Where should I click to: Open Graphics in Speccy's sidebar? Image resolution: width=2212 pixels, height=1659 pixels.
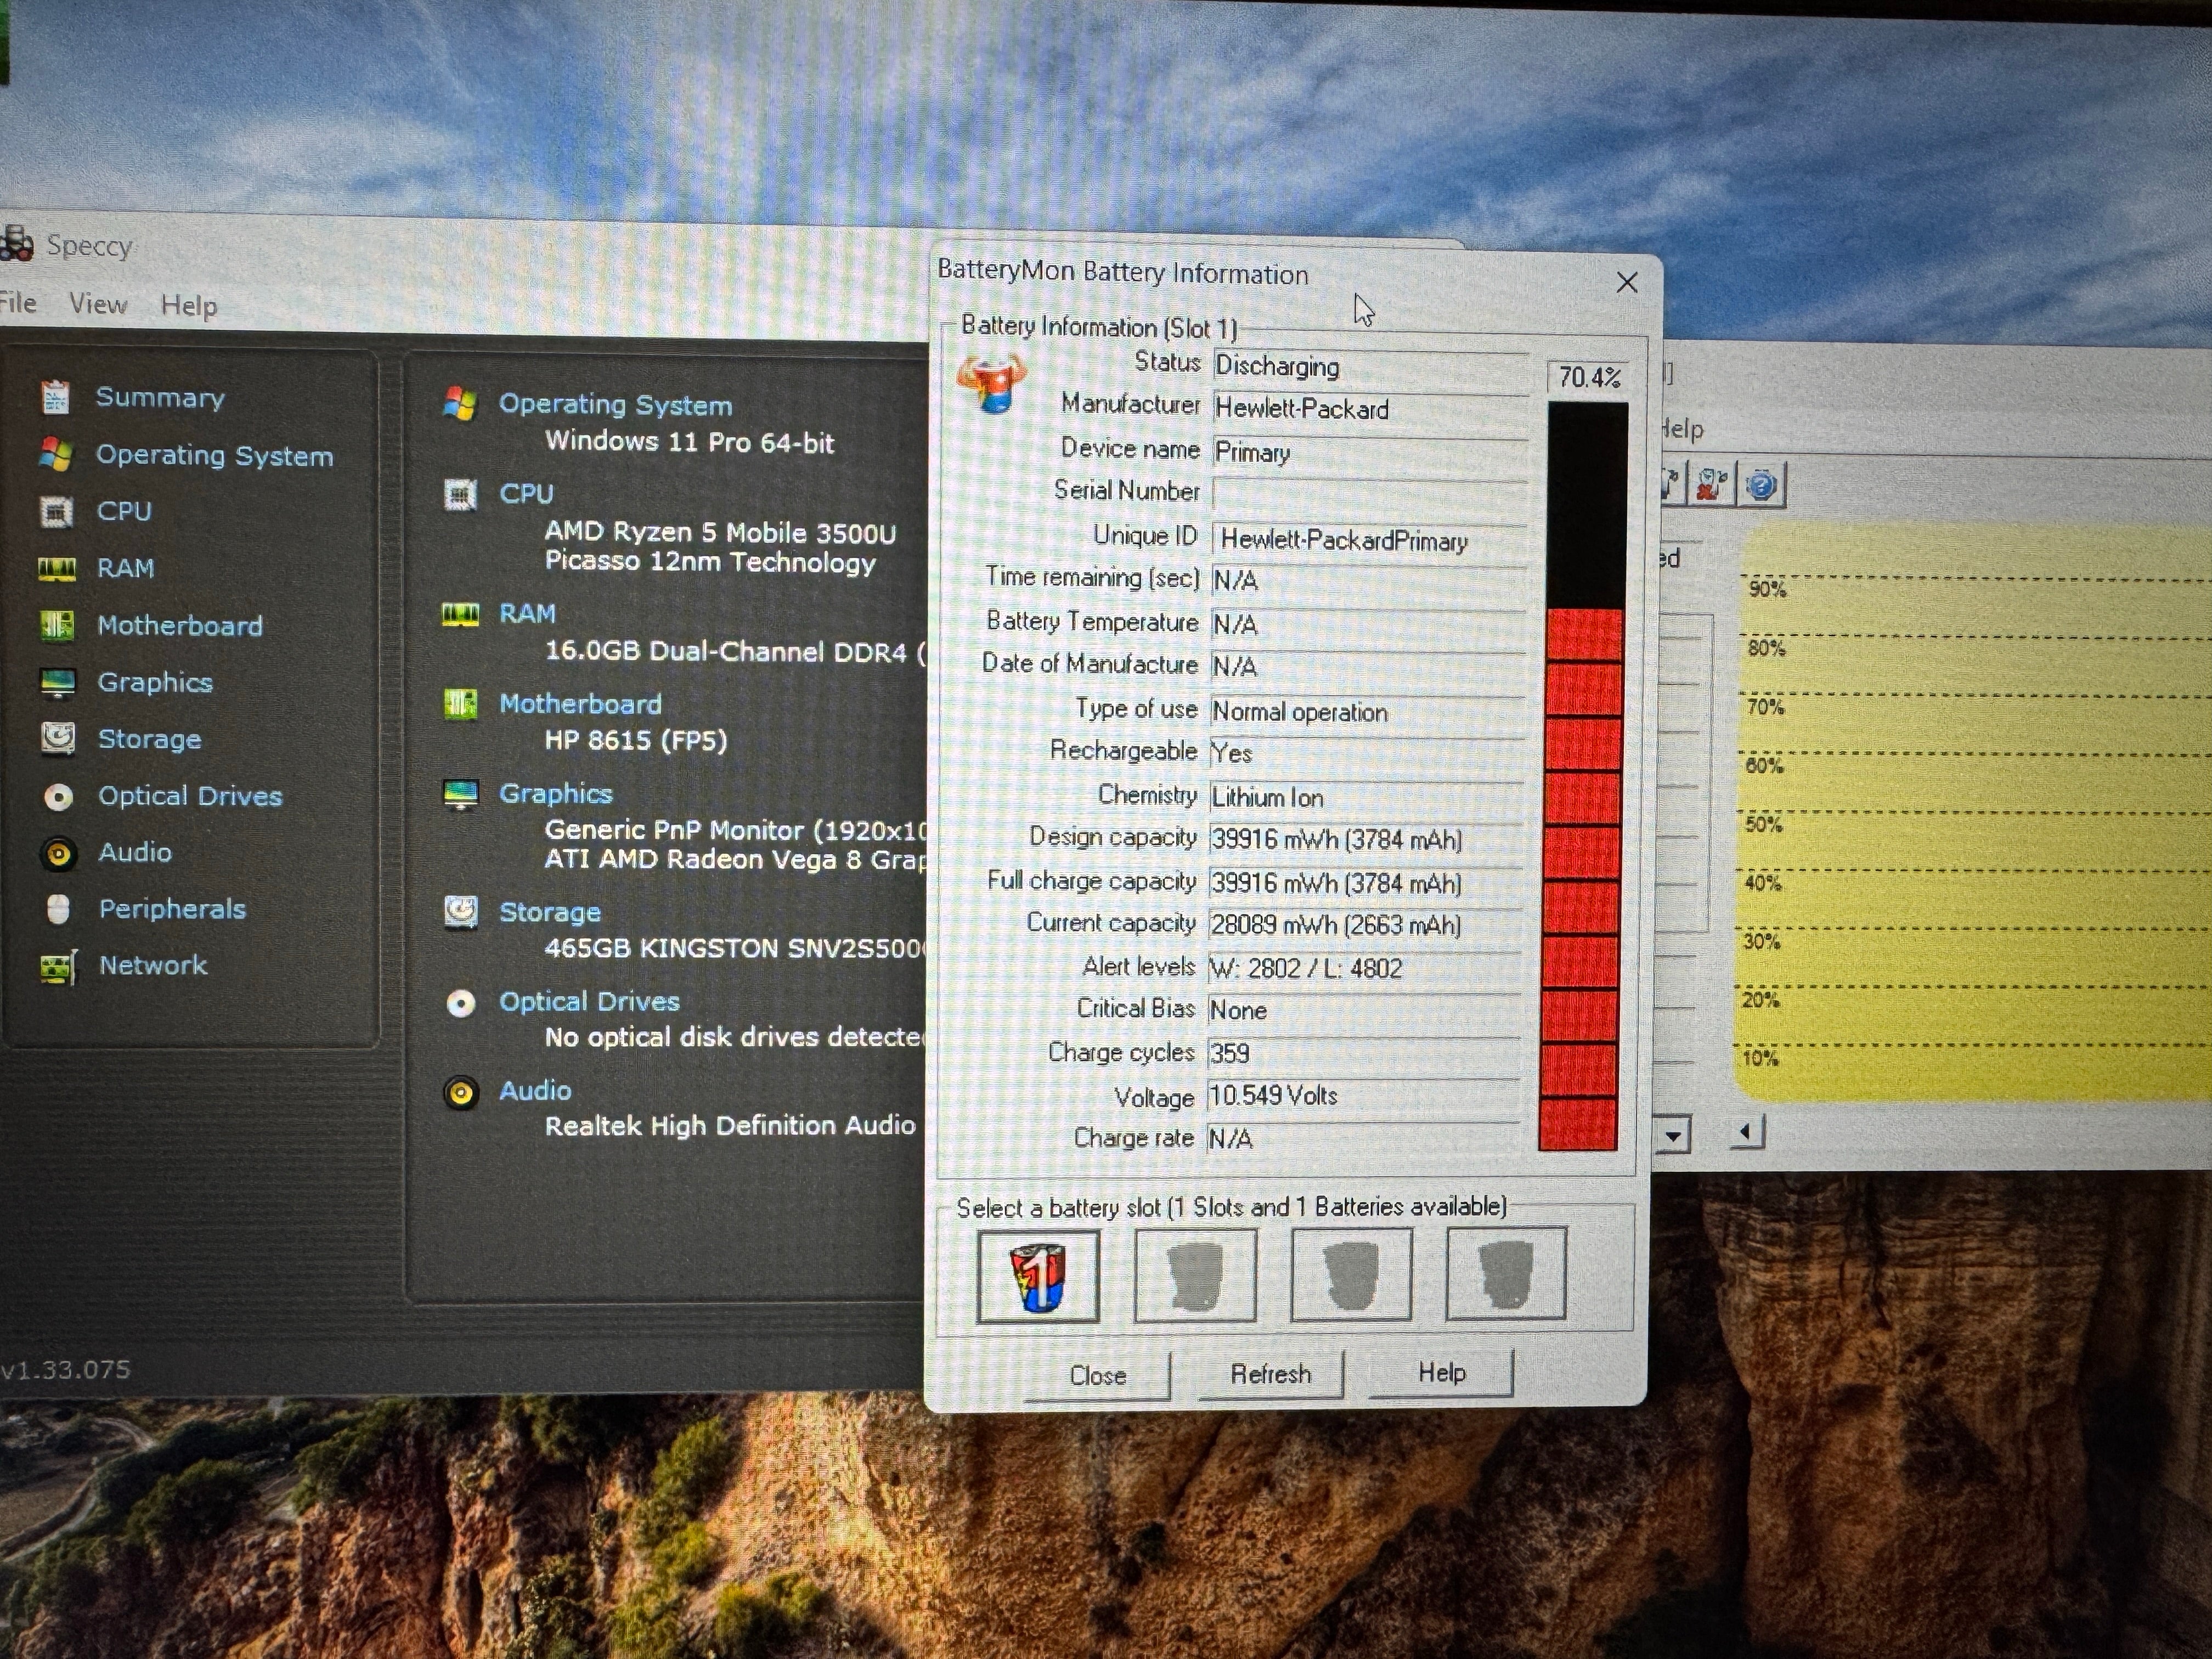point(155,682)
